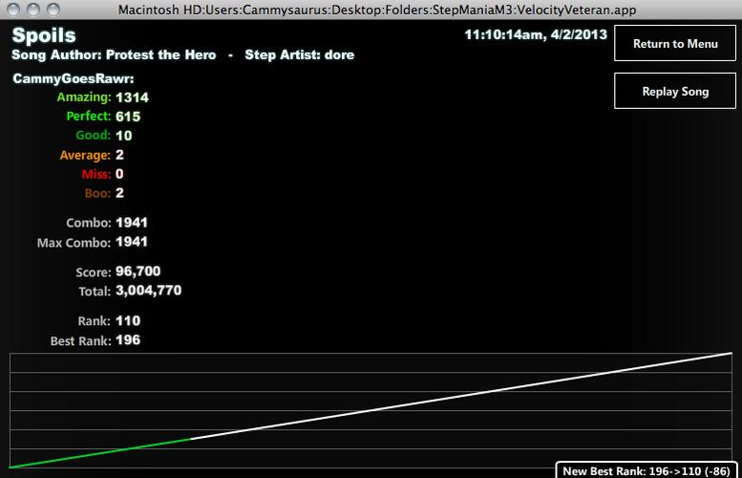This screenshot has height=478, width=742.
Task: Click the Step Artist: dore text
Action: (300, 54)
